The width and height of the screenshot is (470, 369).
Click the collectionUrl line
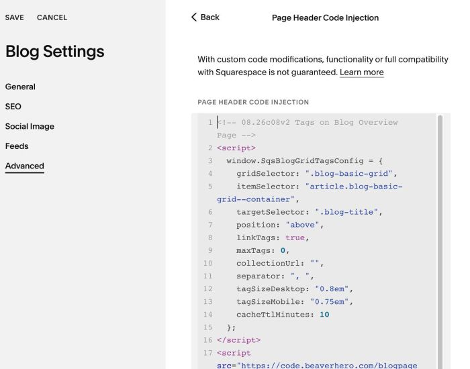pos(280,263)
